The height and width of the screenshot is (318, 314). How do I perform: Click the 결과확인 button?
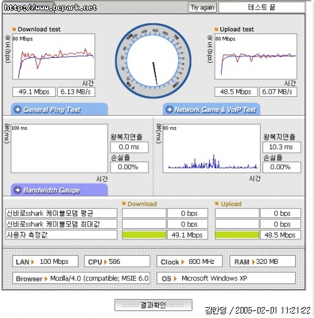tap(153, 305)
